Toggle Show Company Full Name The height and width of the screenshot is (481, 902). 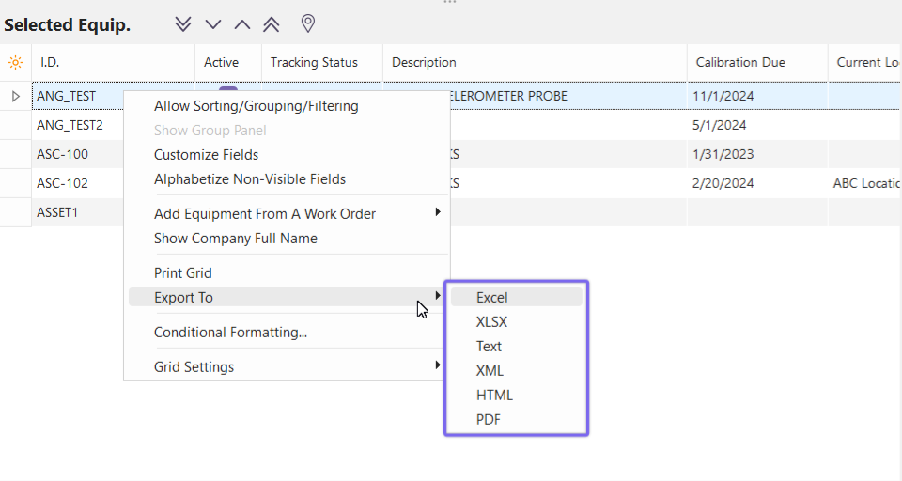pyautogui.click(x=235, y=239)
